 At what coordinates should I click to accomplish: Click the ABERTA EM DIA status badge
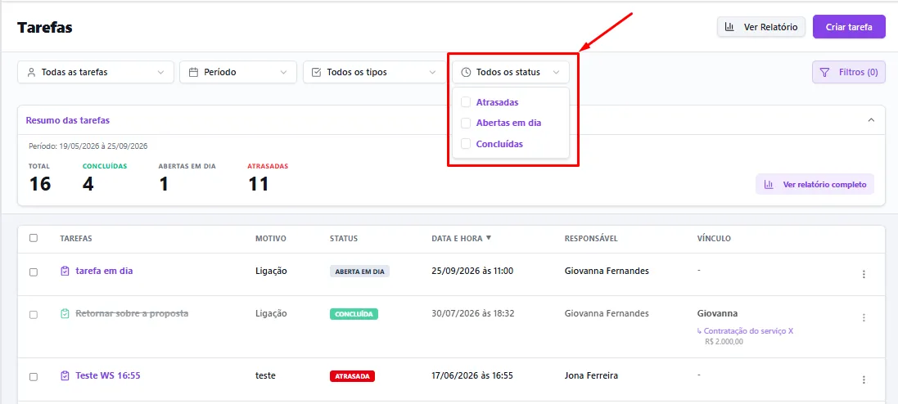coord(359,272)
